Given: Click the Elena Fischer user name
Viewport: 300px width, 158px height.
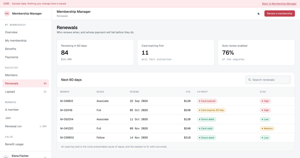Looking at the screenshot, I should coord(20,156).
